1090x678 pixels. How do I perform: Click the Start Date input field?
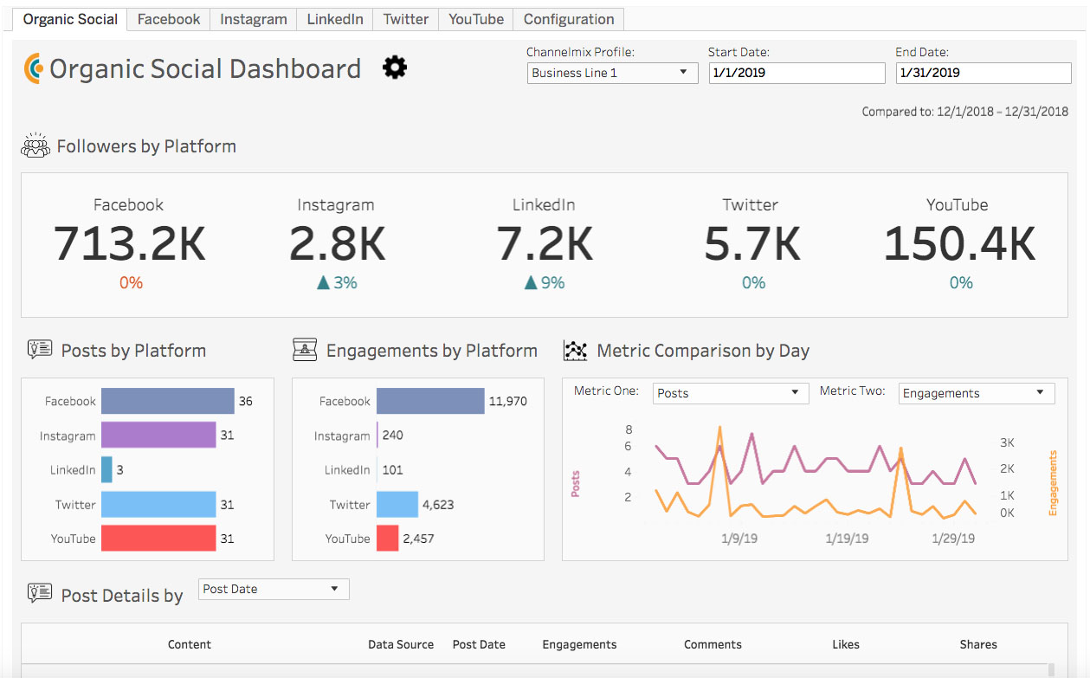pyautogui.click(x=796, y=73)
